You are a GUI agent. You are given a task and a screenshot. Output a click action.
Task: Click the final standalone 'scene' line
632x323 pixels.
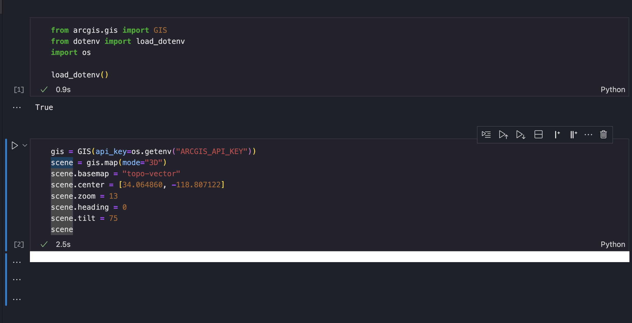[x=62, y=230]
